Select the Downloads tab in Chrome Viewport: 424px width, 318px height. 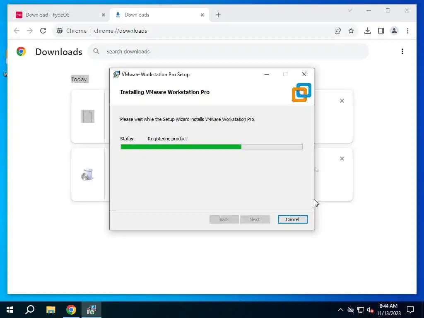(159, 15)
